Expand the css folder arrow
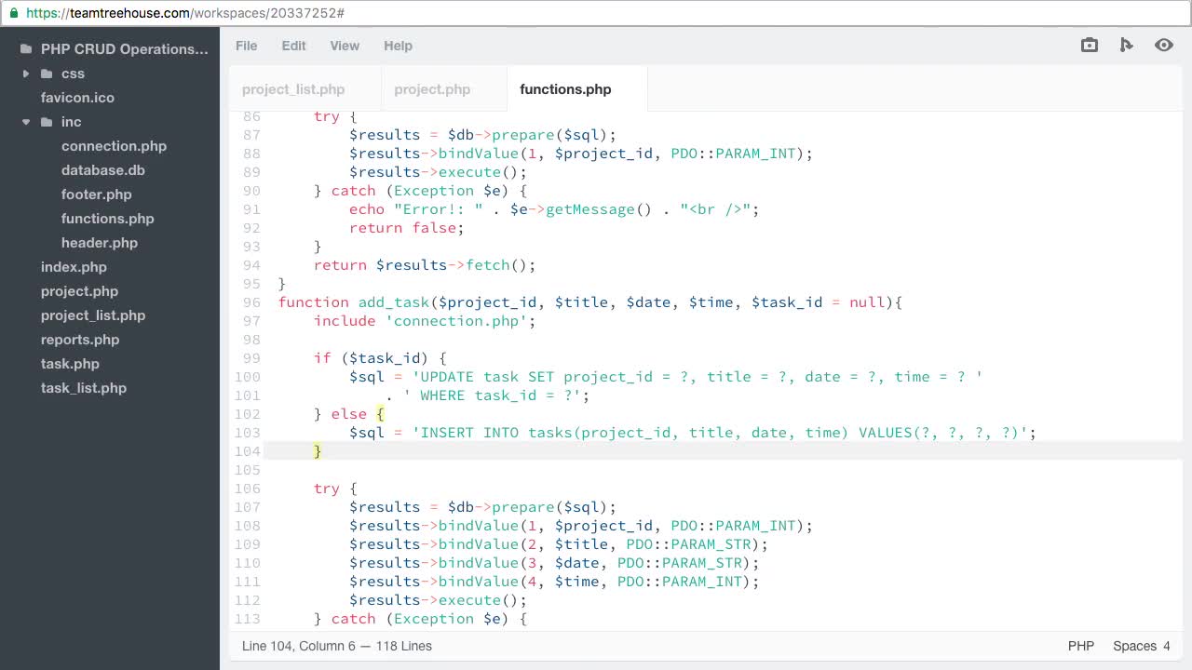This screenshot has height=670, width=1192. [25, 74]
